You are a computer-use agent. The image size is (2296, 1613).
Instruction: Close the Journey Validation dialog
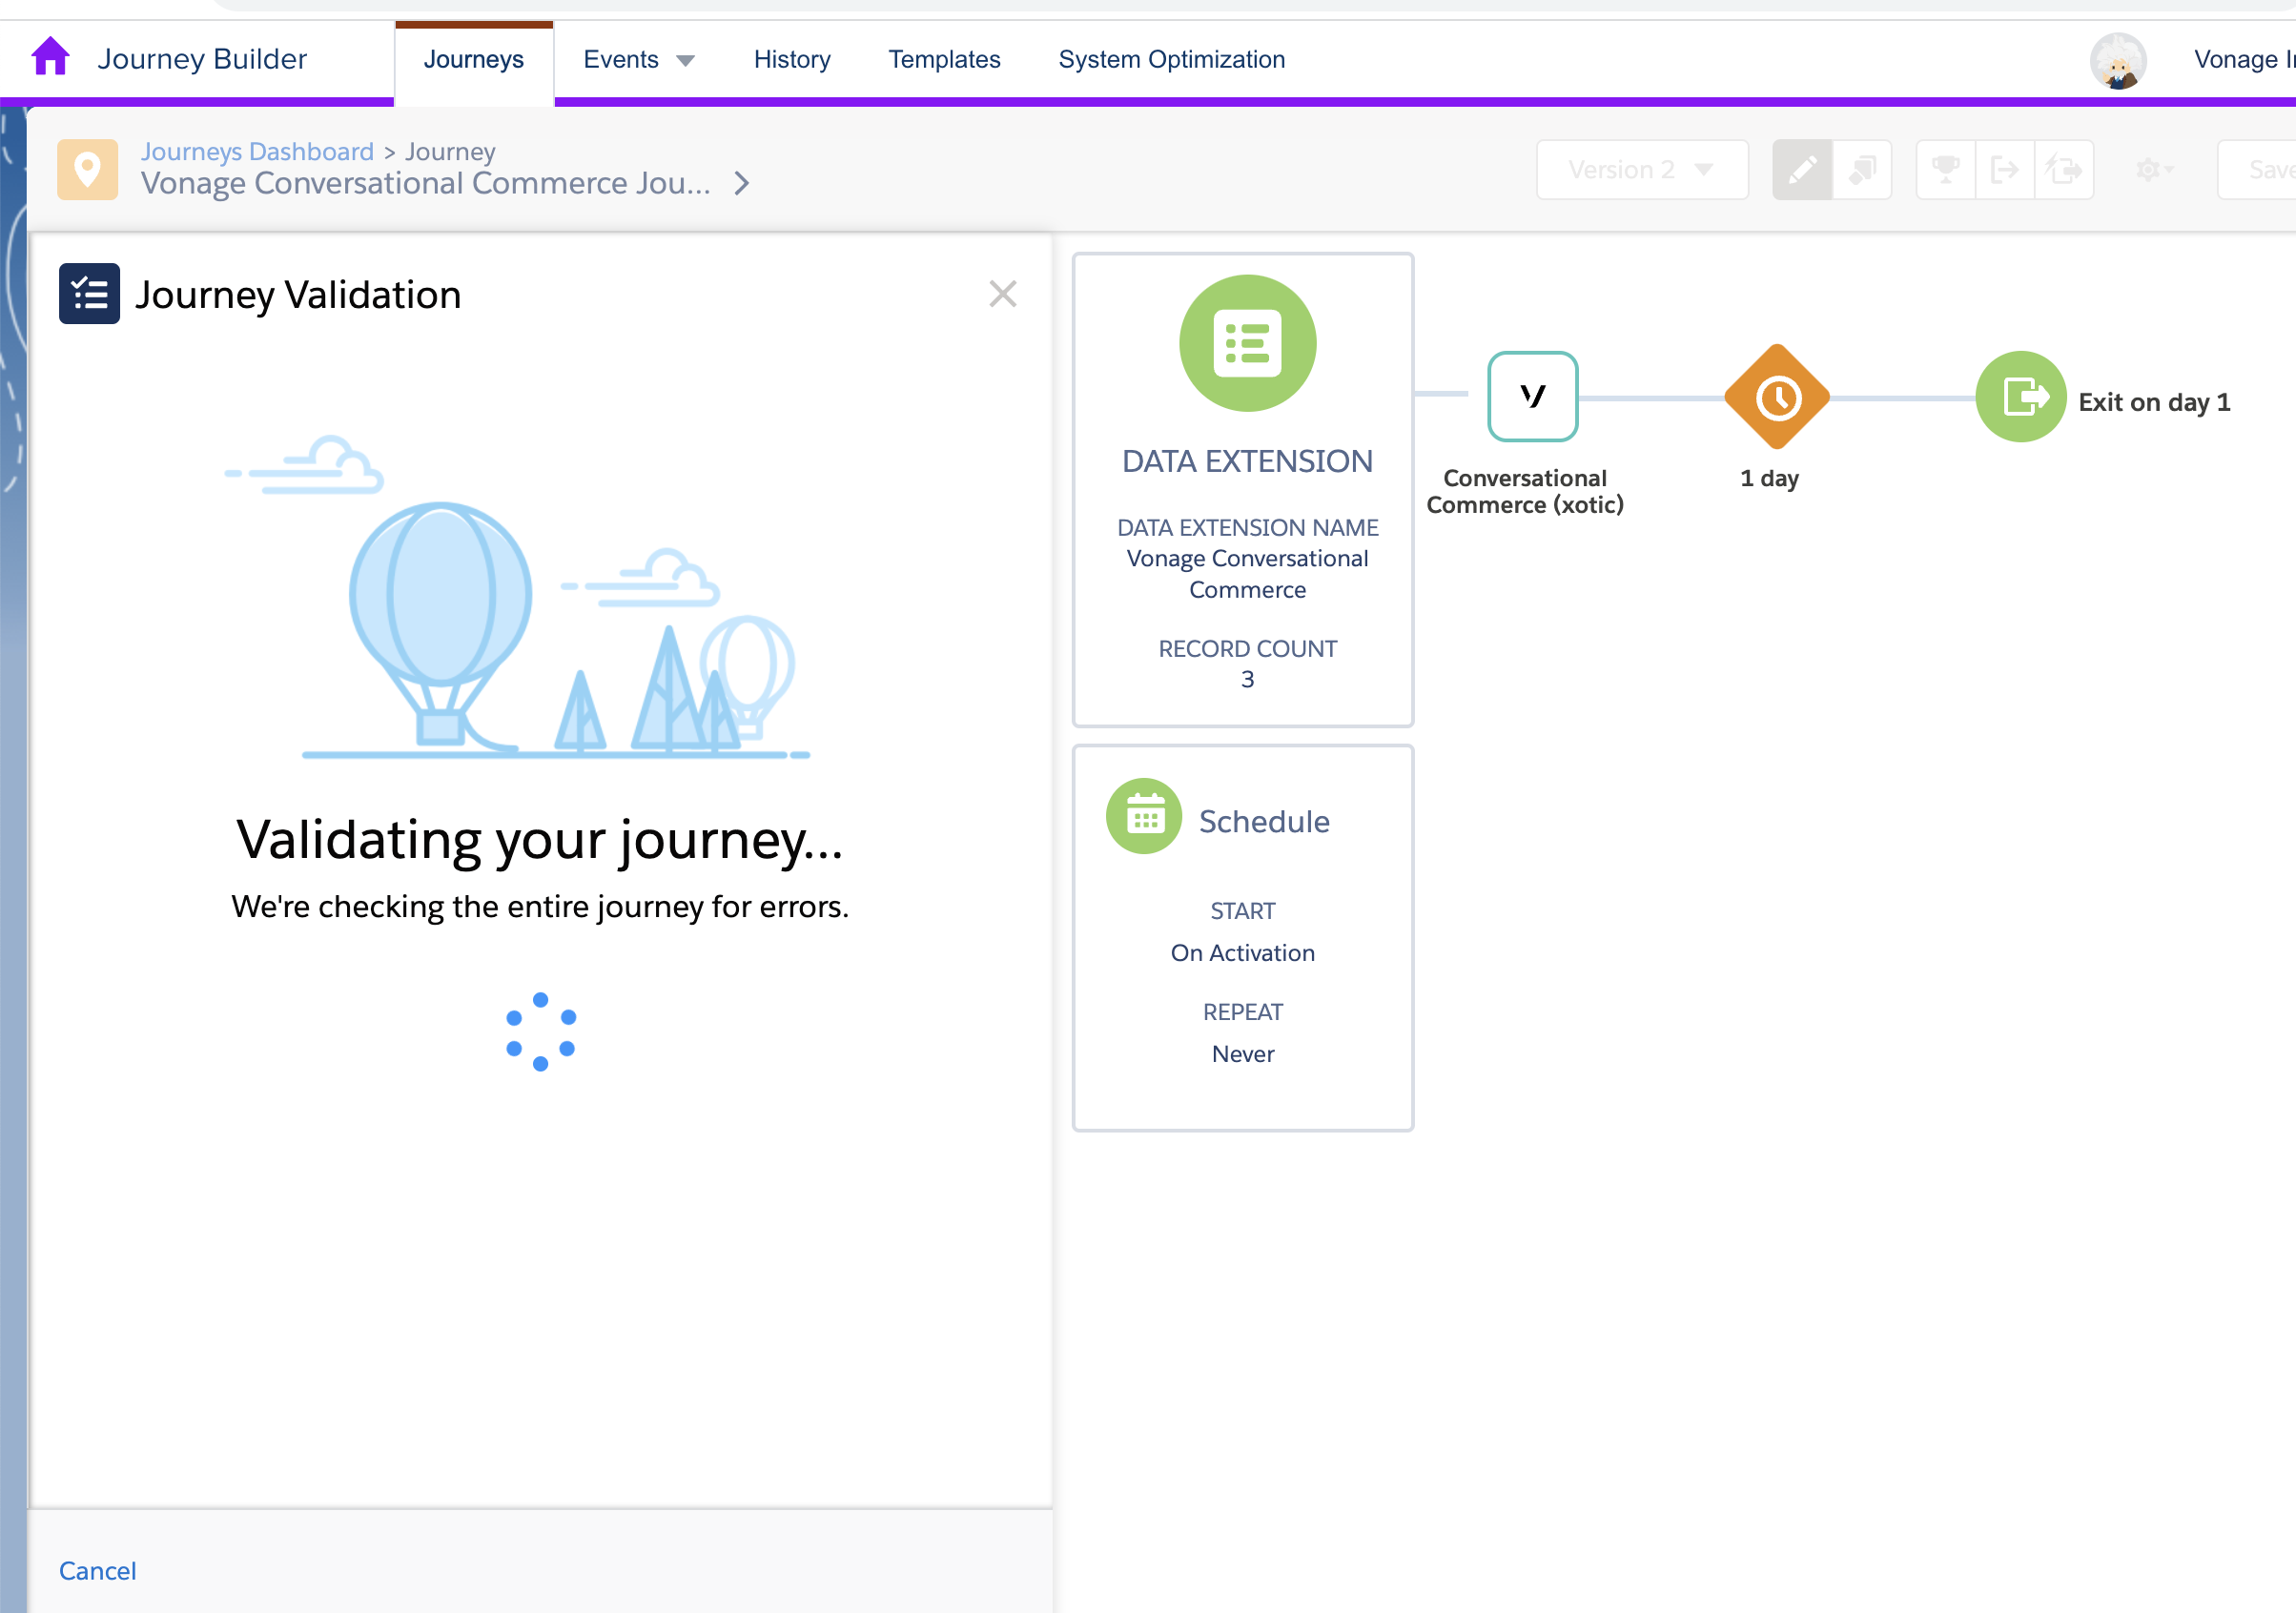click(x=1003, y=293)
